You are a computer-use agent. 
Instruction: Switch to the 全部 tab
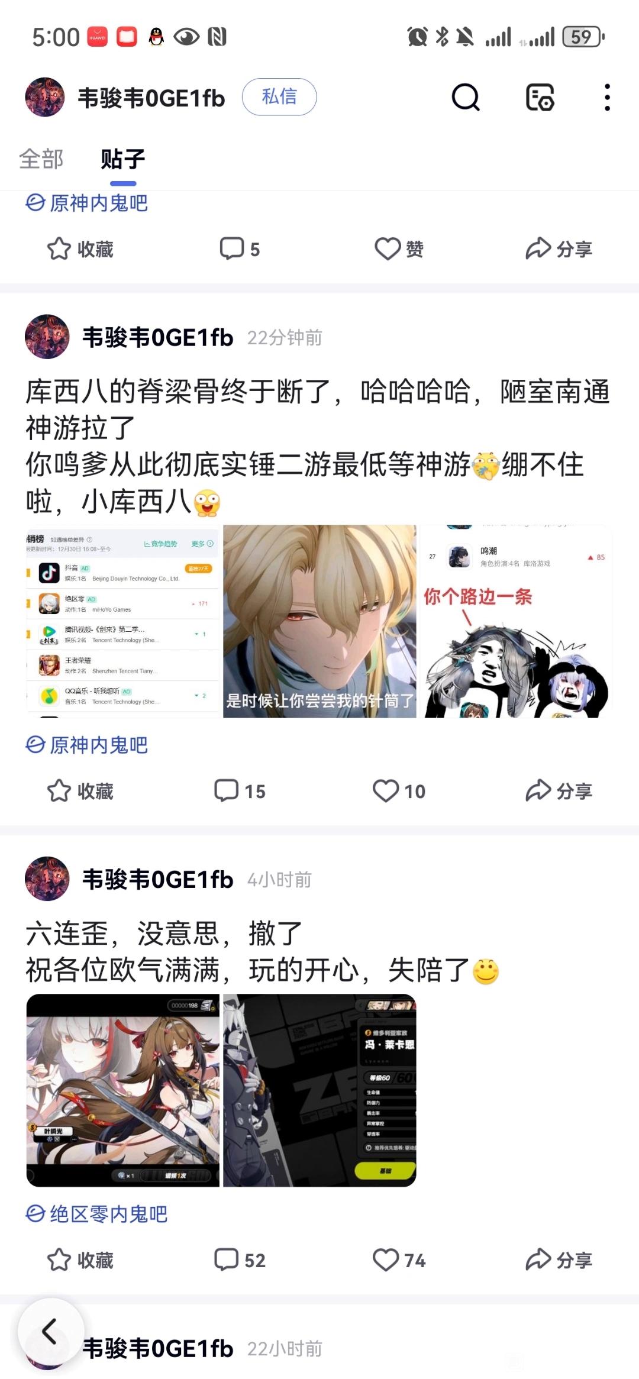pos(41,159)
